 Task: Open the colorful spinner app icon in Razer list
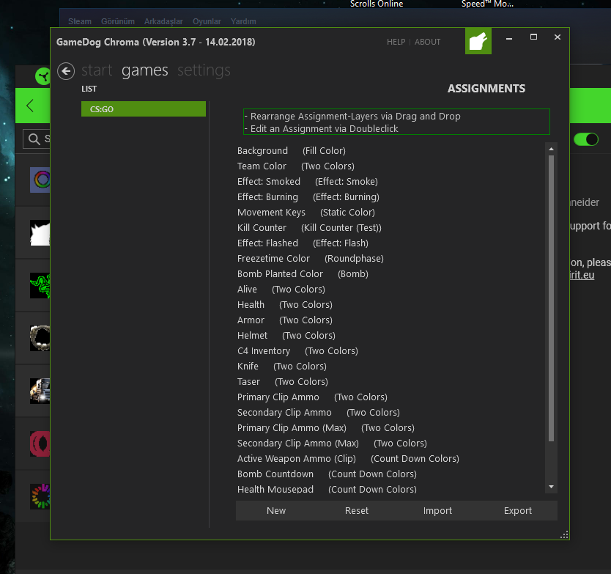click(x=40, y=496)
